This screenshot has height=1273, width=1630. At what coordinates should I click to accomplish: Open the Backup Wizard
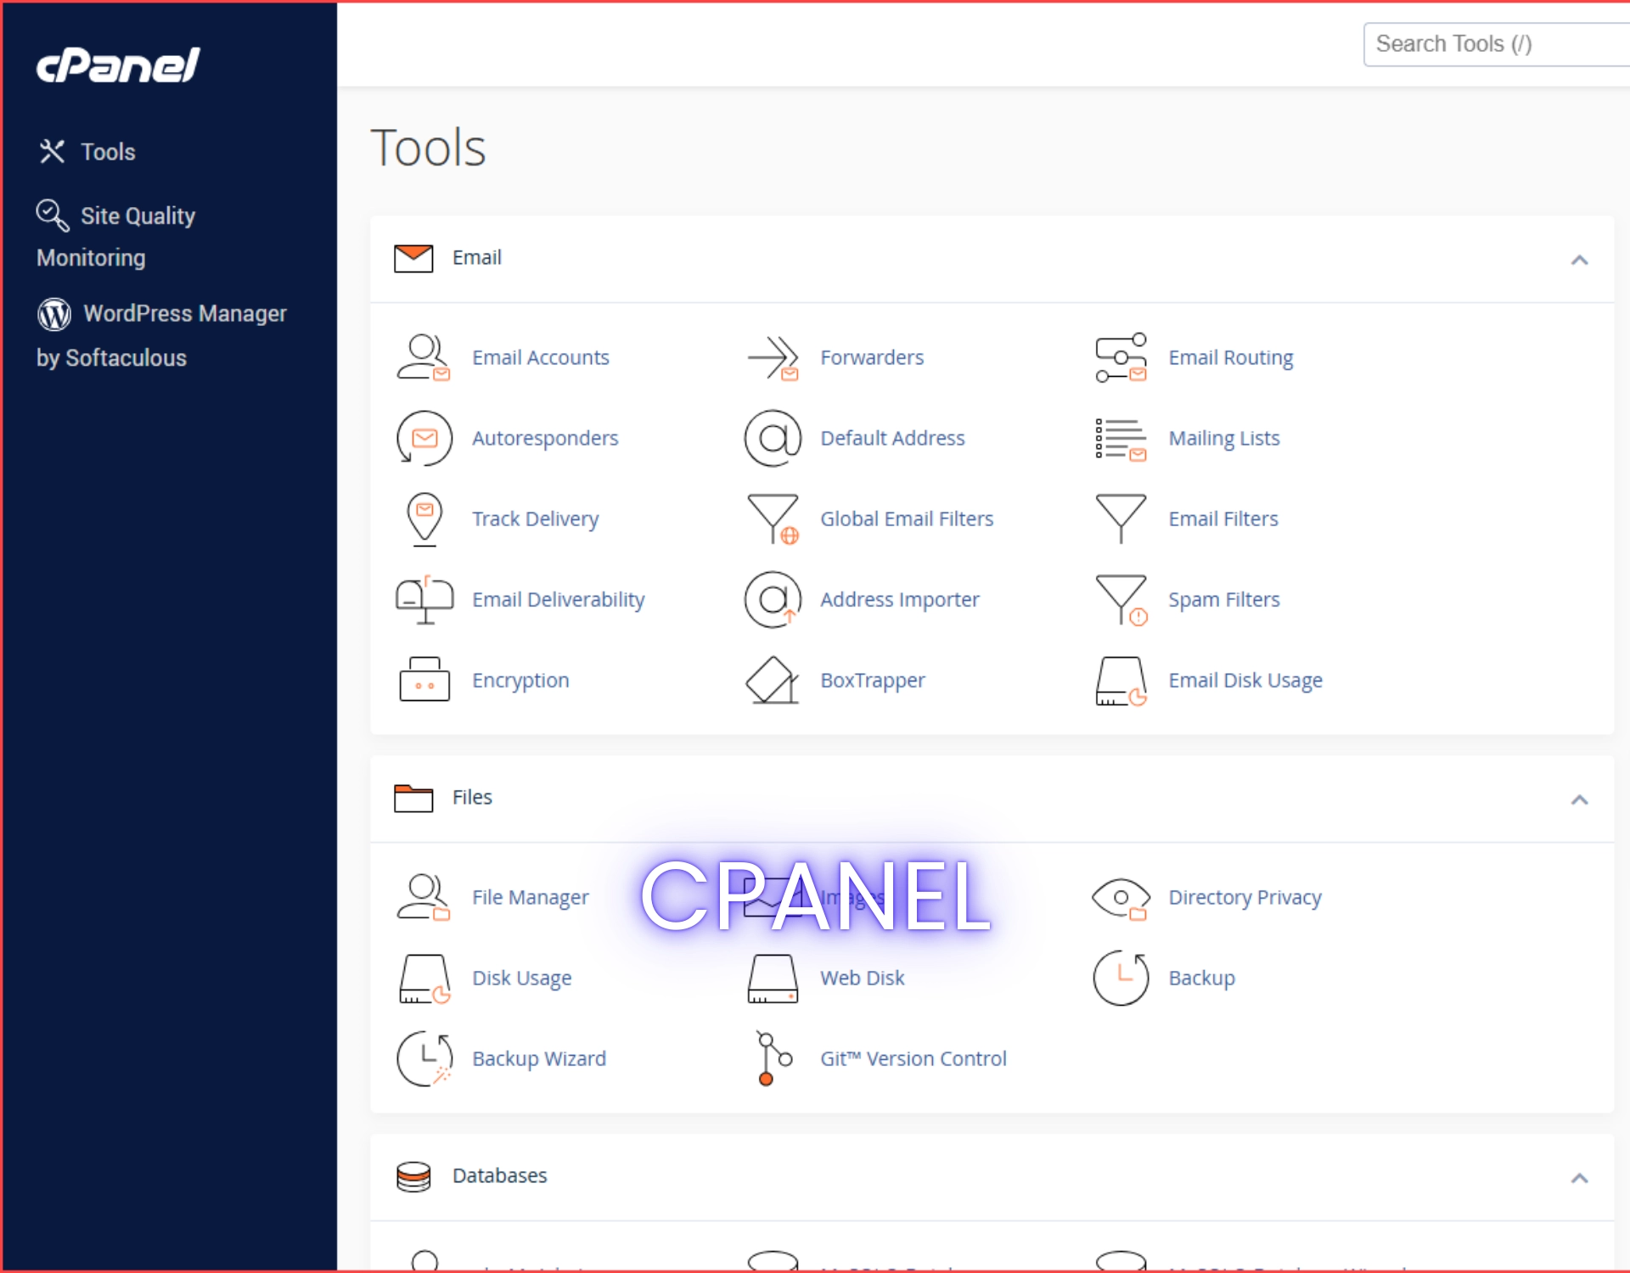(538, 1058)
